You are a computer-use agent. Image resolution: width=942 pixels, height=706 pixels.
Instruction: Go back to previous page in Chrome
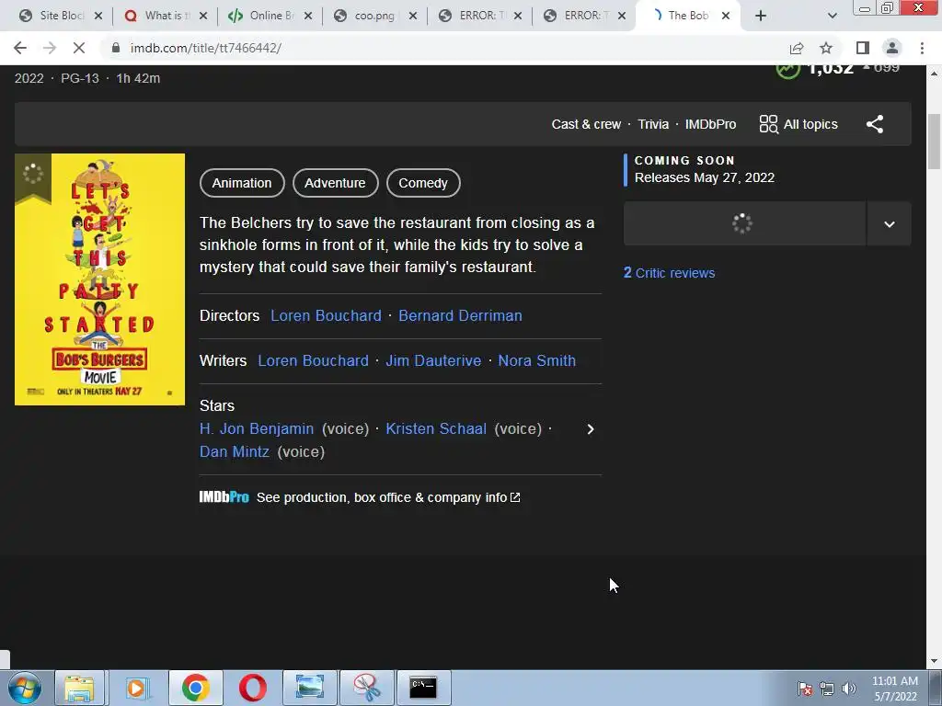[x=20, y=48]
